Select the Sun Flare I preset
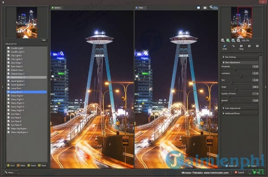 (x=27, y=114)
